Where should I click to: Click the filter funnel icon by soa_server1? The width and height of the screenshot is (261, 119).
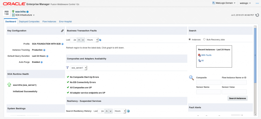tap(67, 68)
